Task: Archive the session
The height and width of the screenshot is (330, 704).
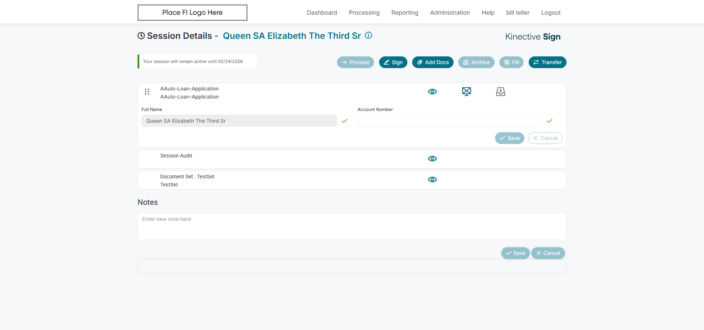Action: click(476, 62)
